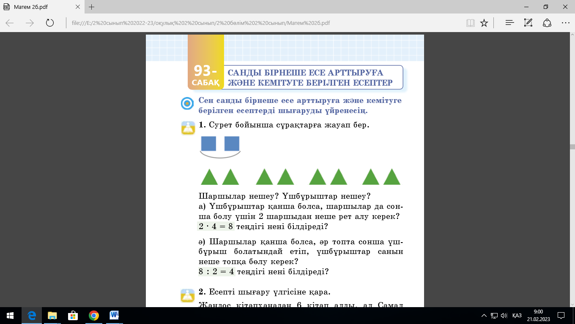Go back to the previous page

pos(10,23)
